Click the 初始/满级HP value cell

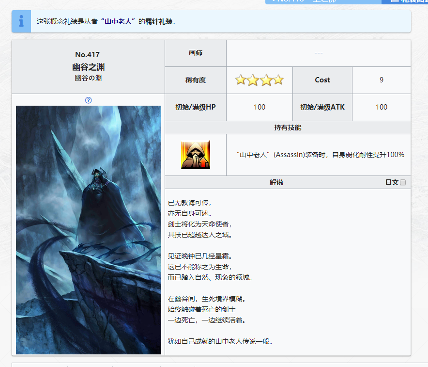(x=260, y=107)
